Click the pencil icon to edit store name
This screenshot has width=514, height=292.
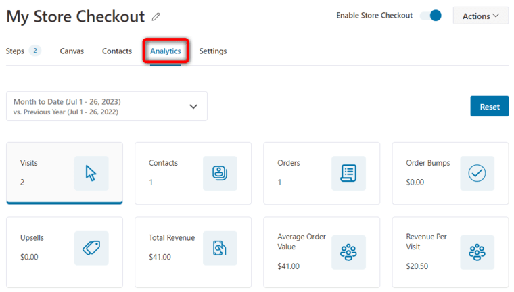156,16
